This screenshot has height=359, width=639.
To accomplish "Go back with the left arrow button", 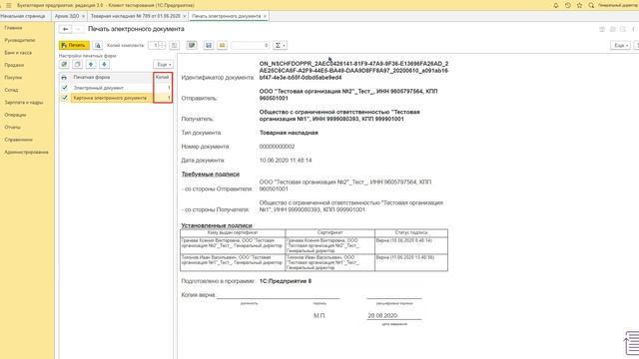I will point(65,29).
